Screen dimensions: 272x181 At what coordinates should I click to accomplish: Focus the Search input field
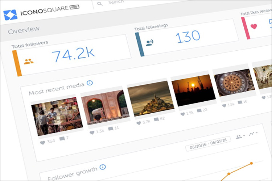click(116, 2)
